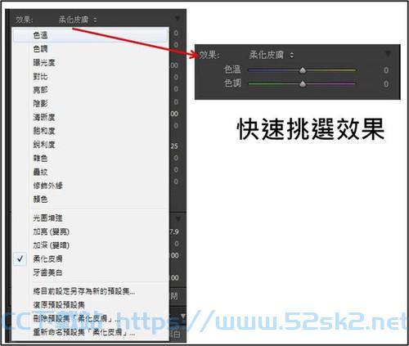Image resolution: width=409 pixels, height=346 pixels.
Task: Open the effect dropdown in the right panel
Action: (x=272, y=55)
